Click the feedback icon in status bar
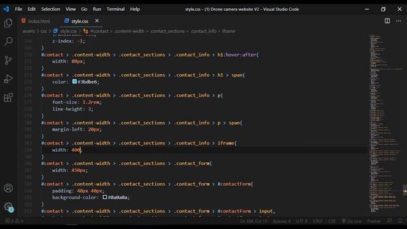The image size is (407, 229). (389, 221)
